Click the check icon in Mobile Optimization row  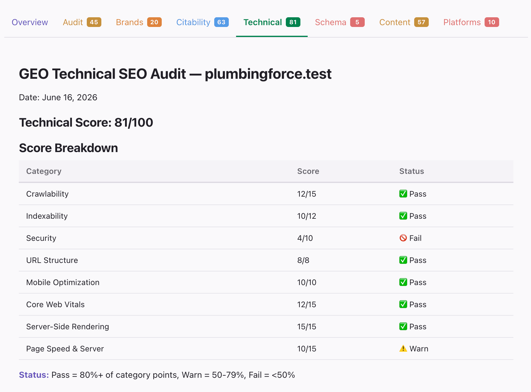tap(403, 282)
